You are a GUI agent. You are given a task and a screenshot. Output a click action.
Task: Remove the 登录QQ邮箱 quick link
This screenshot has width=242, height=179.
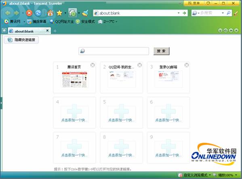click(187, 65)
